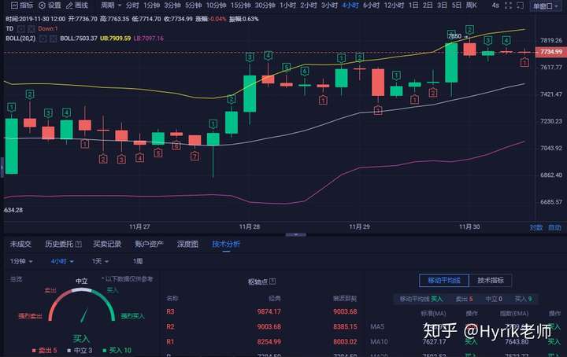Viewport: 567px width, 357px height.
Task: Switch chart to 分时 timeframe
Action: [x=132, y=6]
